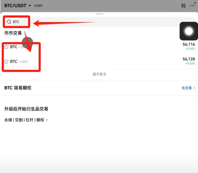Viewport: 198px width, 173px height.
Task: Click 展开更多 to show more pairs
Action: point(99,74)
